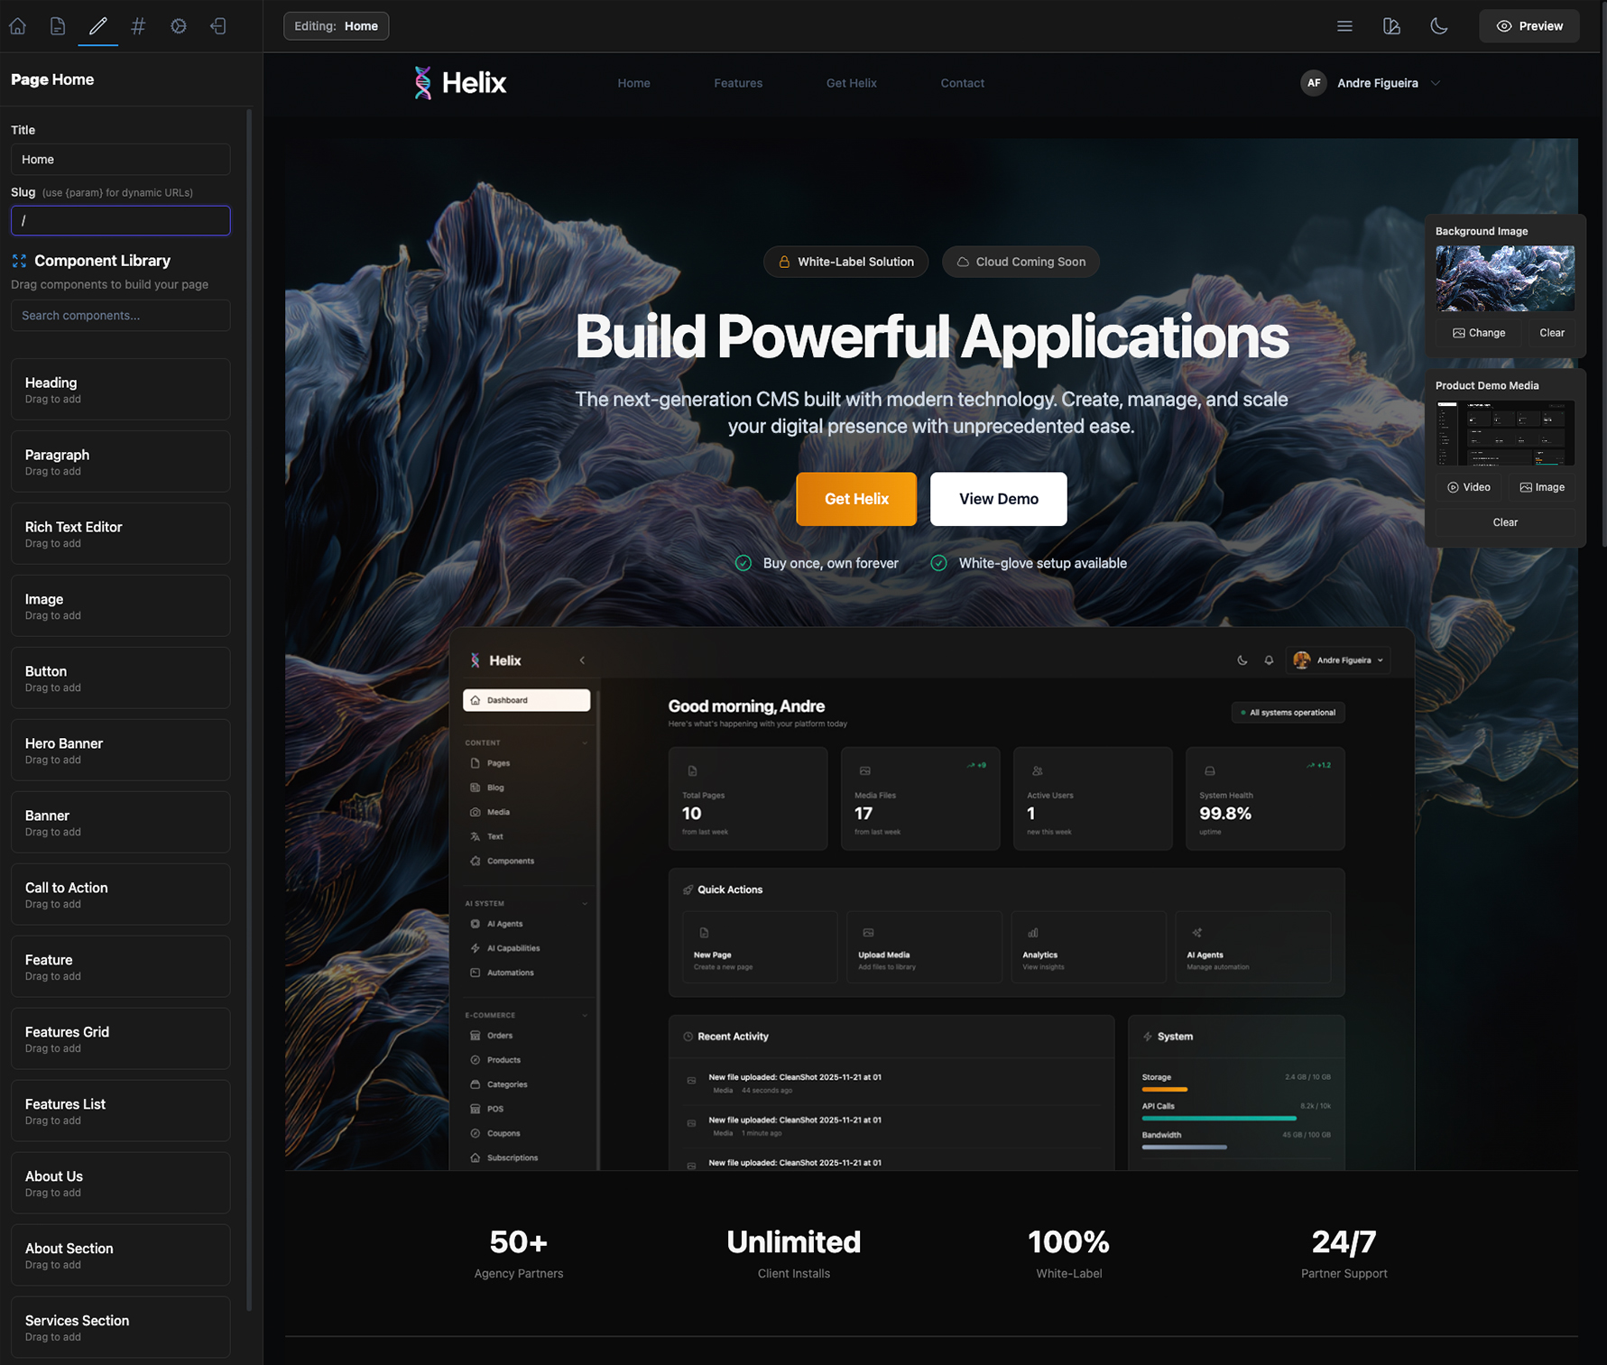Viewport: 1607px width, 1365px height.
Task: Click the Product Demo Media thumbnail
Action: [1505, 433]
